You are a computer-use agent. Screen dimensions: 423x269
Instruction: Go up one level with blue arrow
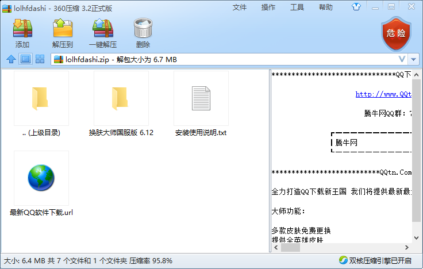(x=11, y=59)
